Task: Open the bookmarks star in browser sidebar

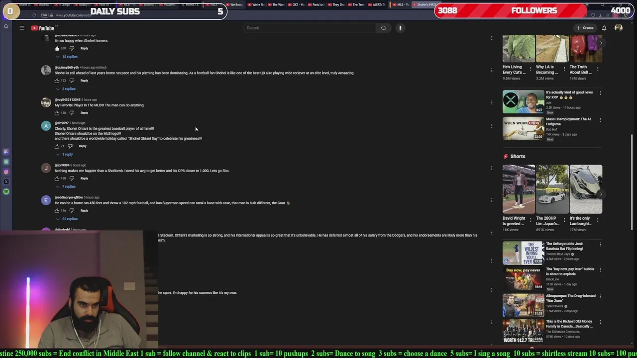Action: (x=6, y=26)
